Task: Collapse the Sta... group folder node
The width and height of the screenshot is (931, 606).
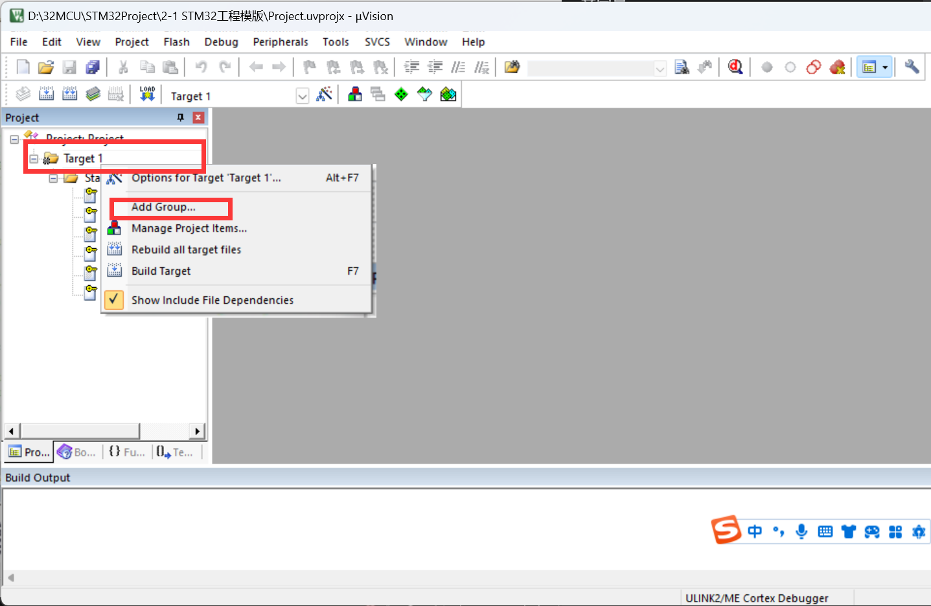Action: (x=53, y=178)
